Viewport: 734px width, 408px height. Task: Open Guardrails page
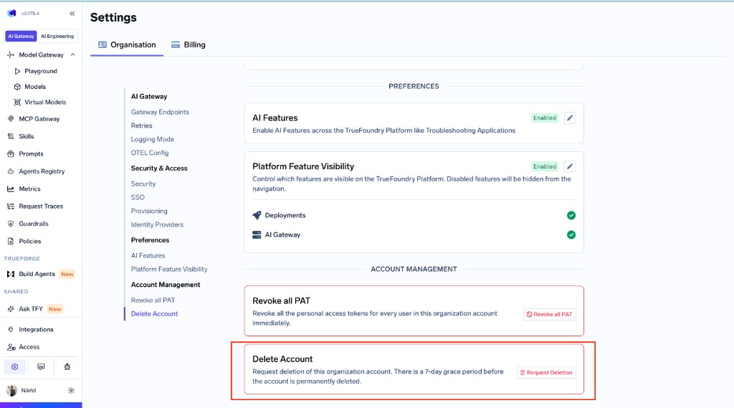click(x=33, y=224)
